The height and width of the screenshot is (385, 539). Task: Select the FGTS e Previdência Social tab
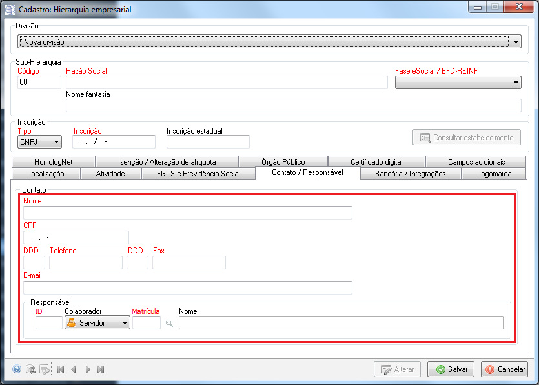pyautogui.click(x=198, y=174)
